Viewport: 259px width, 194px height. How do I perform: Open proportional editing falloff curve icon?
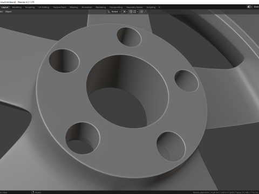(146, 12)
